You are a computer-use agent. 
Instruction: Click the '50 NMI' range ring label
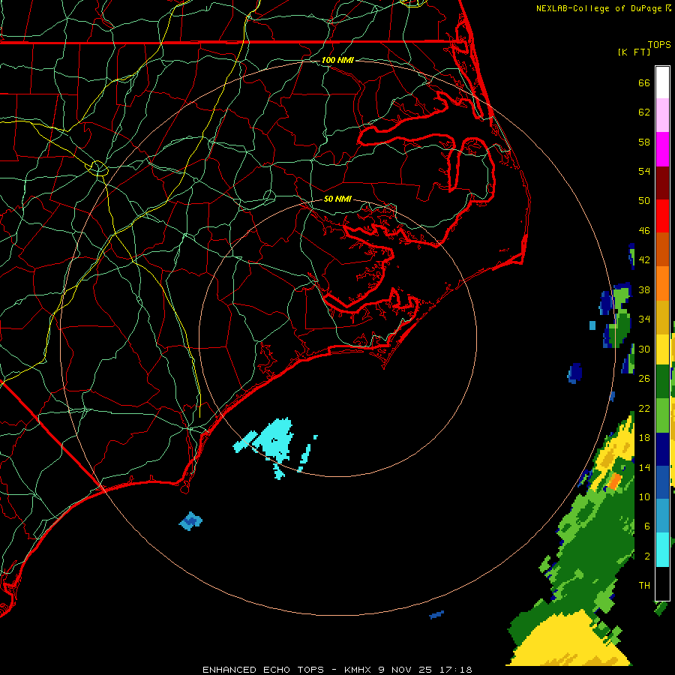(337, 199)
